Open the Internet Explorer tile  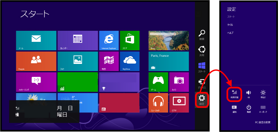click(108, 41)
